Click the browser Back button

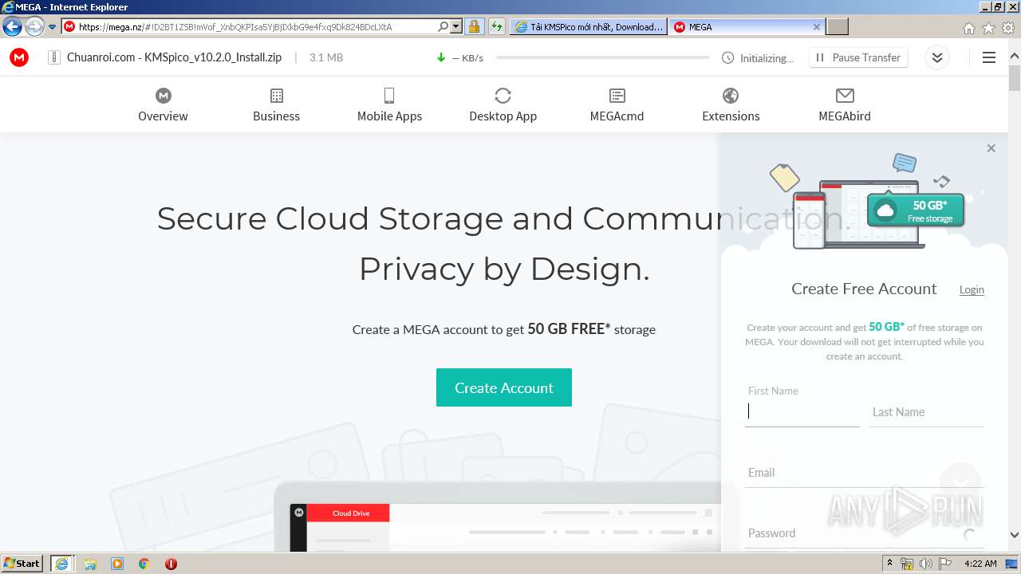pos(12,27)
